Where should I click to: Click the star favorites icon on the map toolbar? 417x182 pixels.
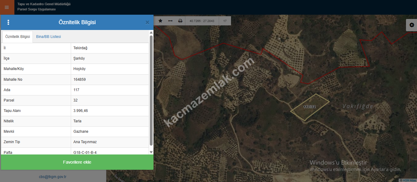point(160,21)
